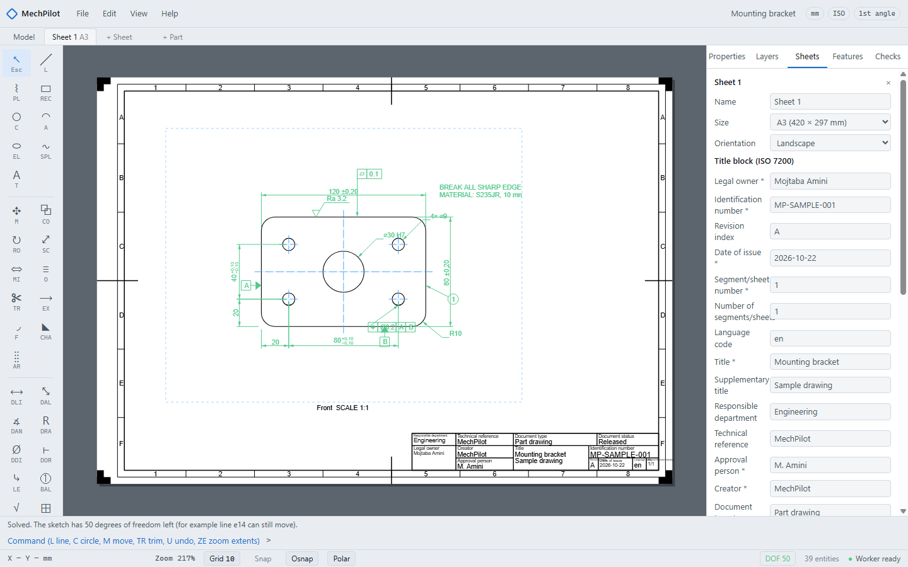The height and width of the screenshot is (567, 908).
Task: Activate the Move tool
Action: pyautogui.click(x=16, y=215)
